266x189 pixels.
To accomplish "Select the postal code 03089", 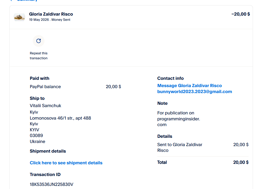I will point(36,135).
